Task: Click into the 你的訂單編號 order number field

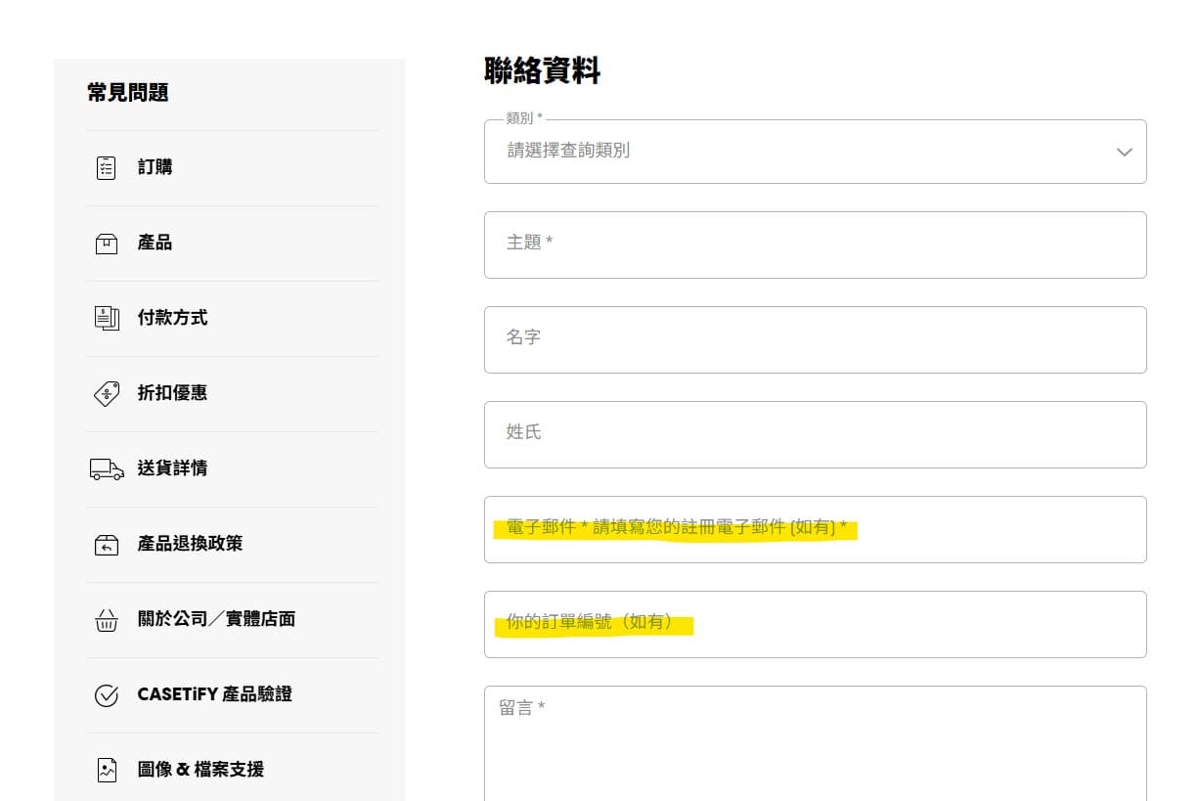Action: pos(815,624)
